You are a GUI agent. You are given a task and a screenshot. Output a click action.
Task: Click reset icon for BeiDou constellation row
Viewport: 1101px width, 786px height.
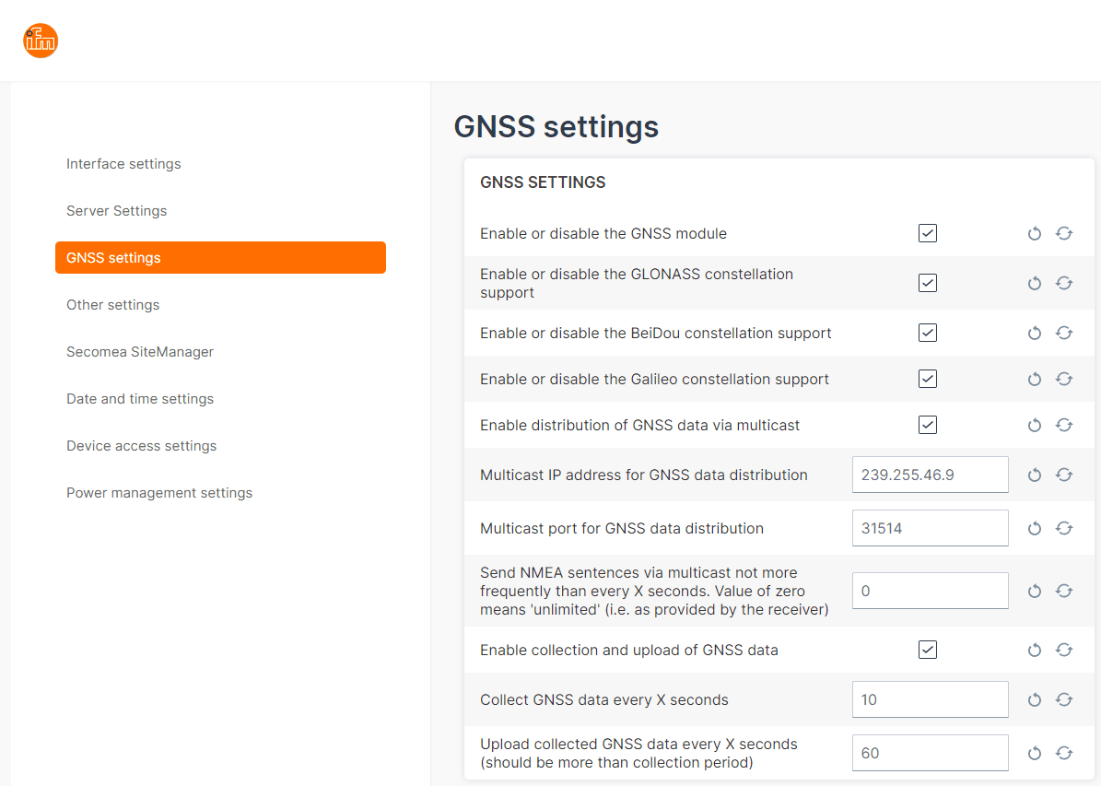coord(1034,333)
